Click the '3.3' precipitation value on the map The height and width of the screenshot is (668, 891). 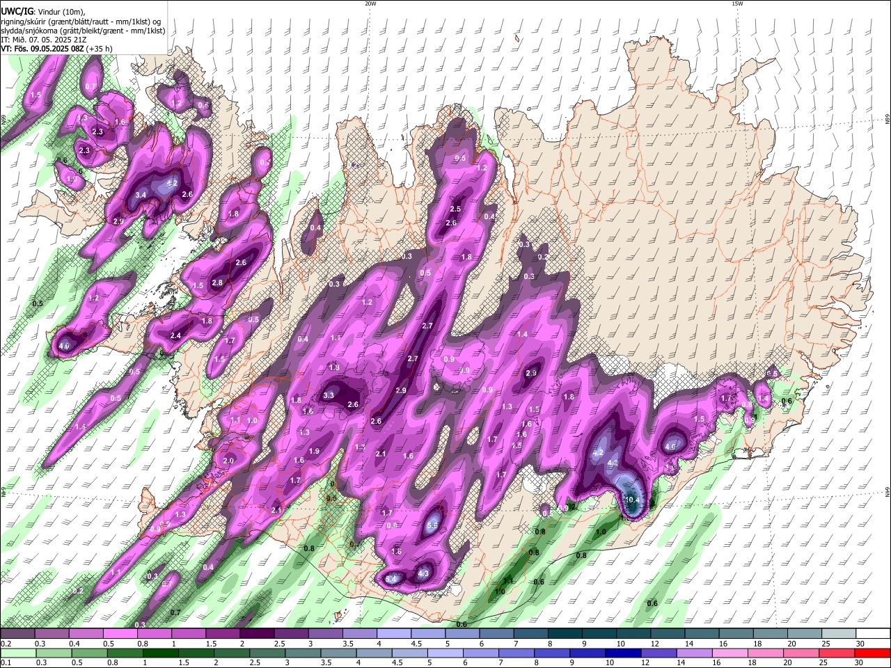pyautogui.click(x=329, y=395)
